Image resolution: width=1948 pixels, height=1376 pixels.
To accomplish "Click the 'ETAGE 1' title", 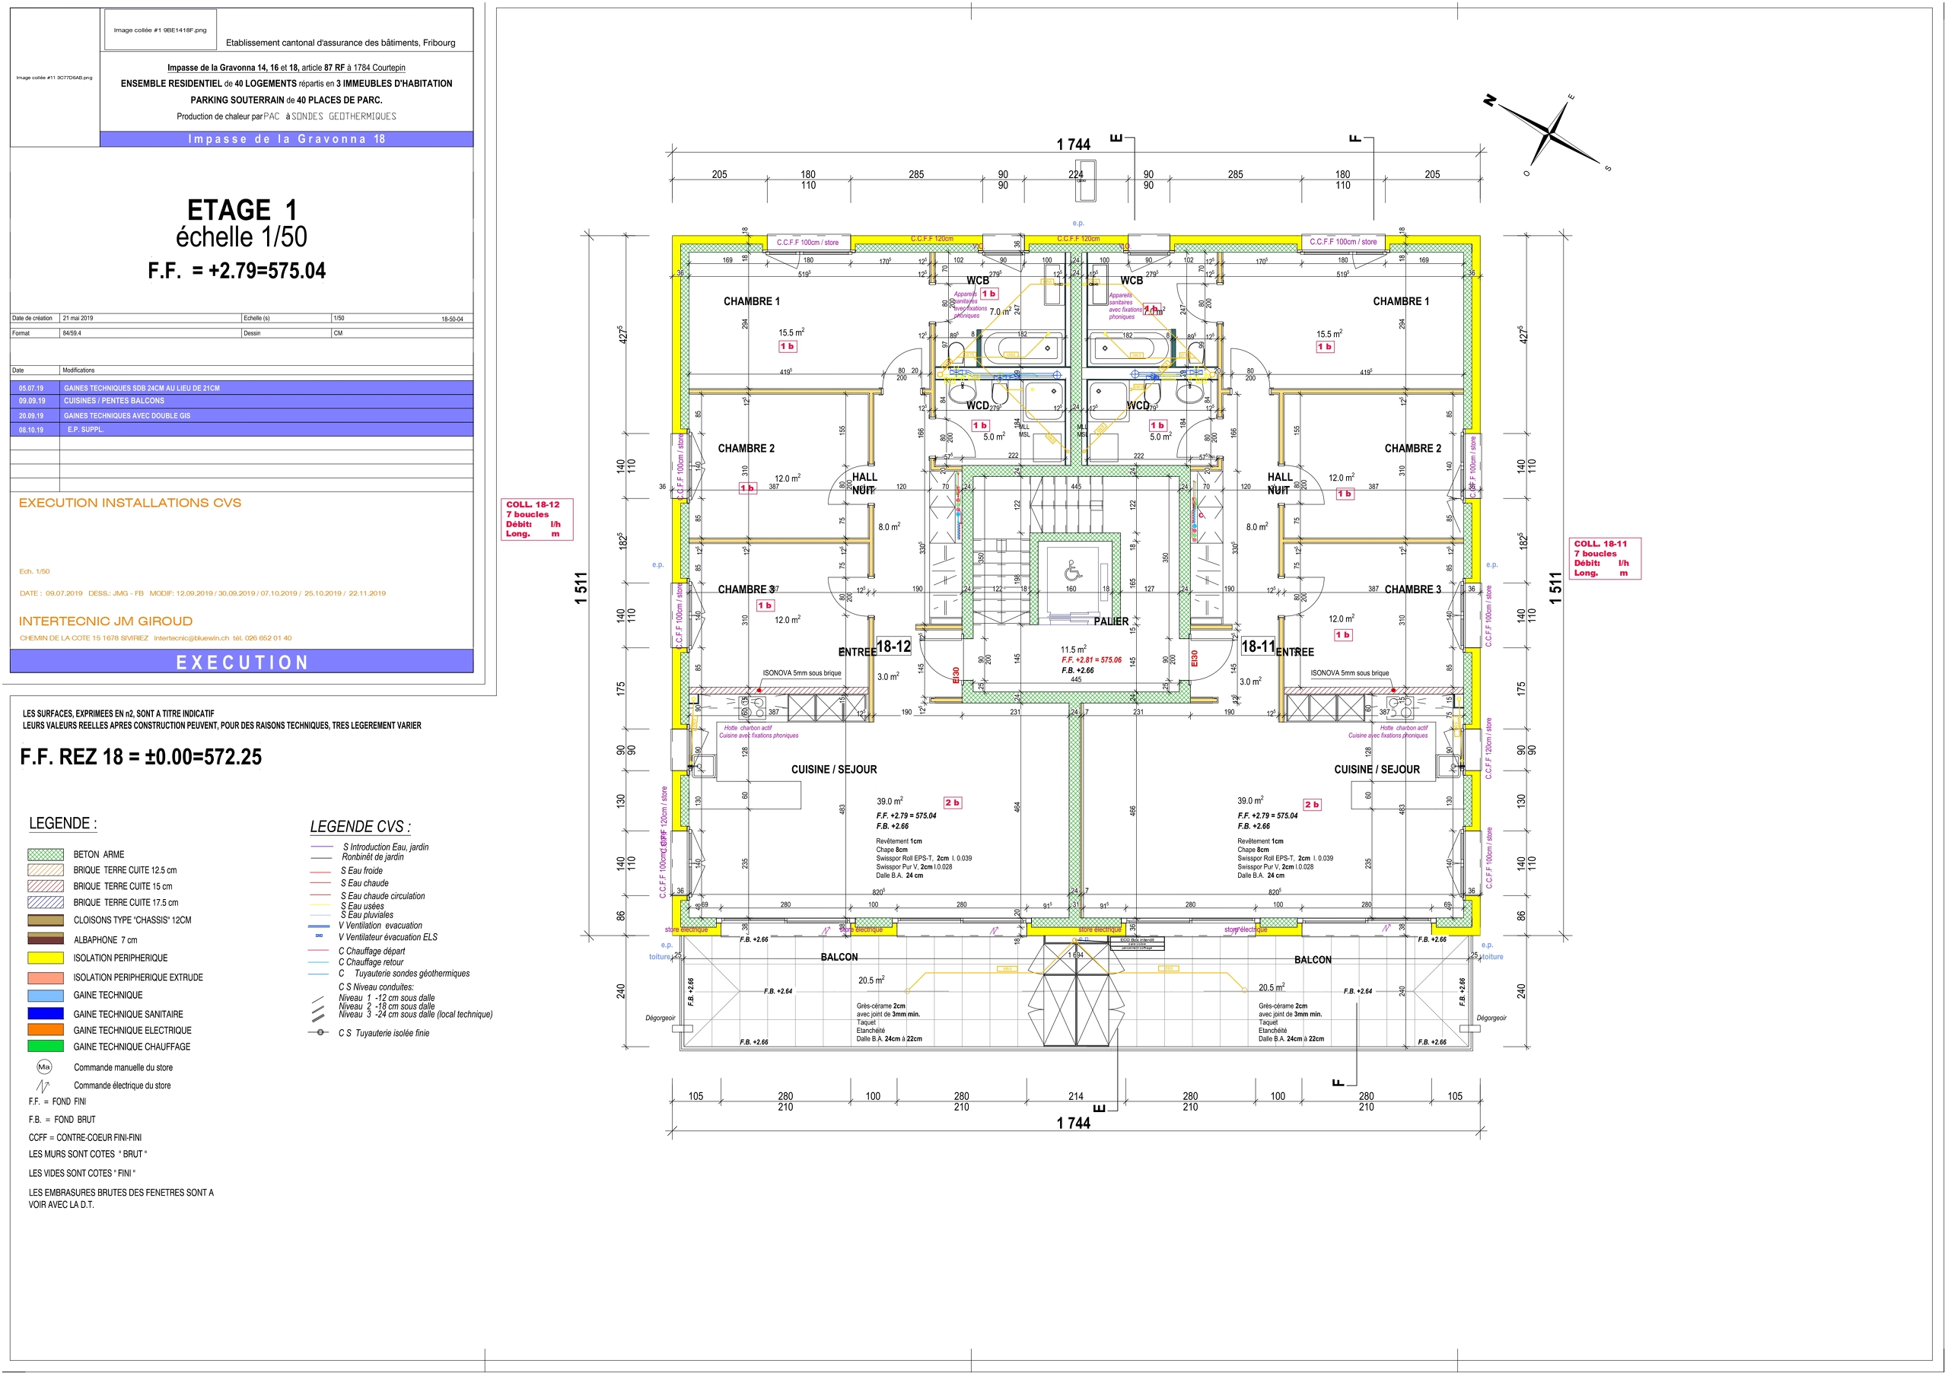I will [242, 209].
